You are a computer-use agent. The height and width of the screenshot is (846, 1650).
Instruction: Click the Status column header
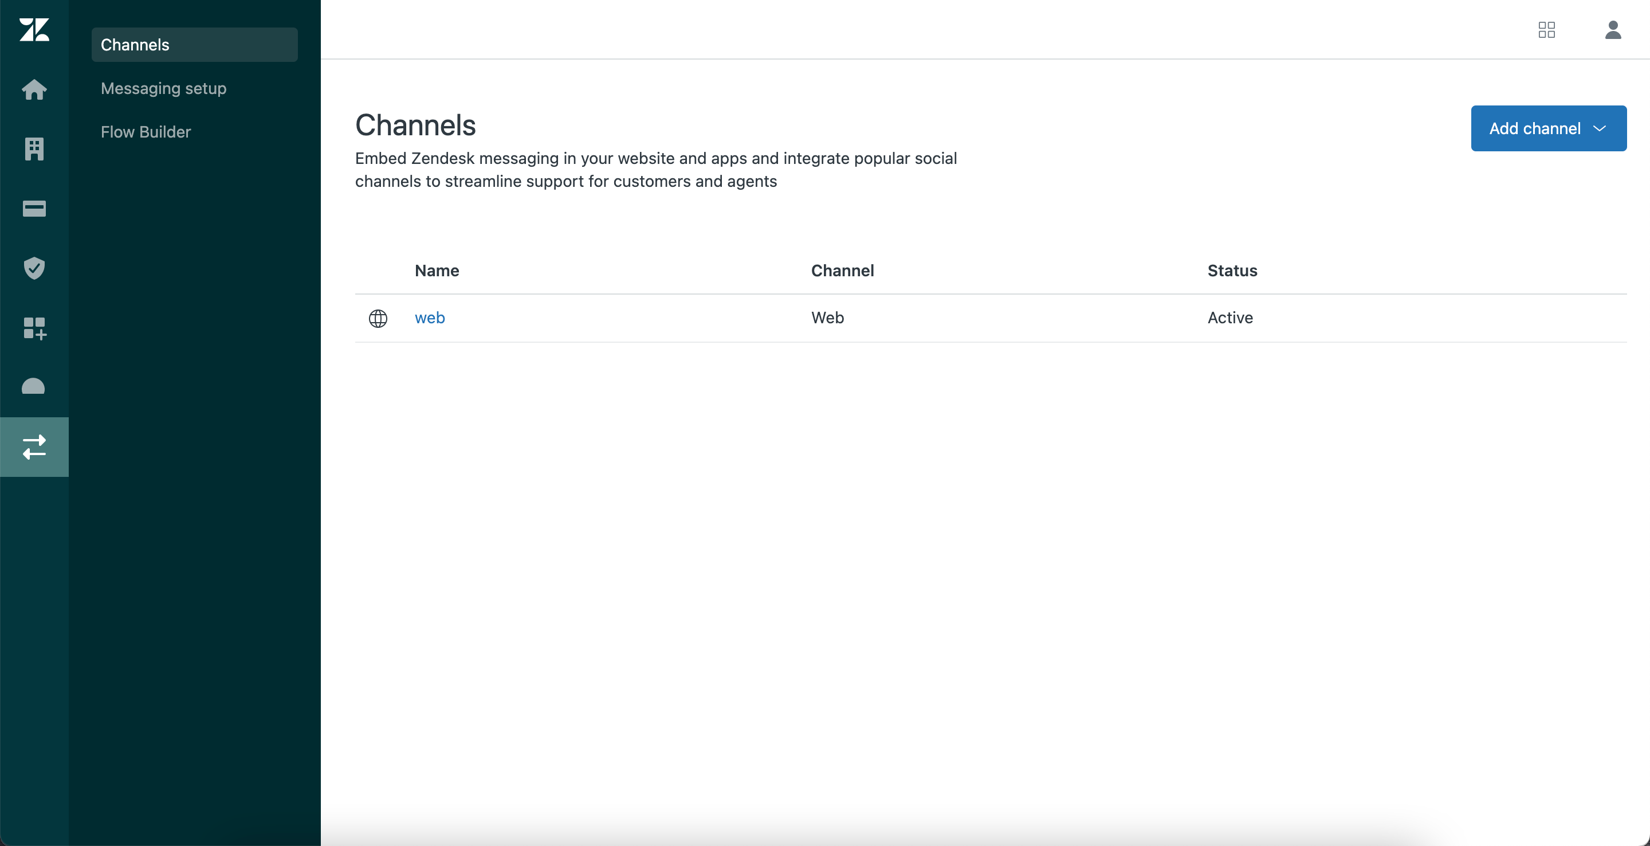click(x=1232, y=271)
